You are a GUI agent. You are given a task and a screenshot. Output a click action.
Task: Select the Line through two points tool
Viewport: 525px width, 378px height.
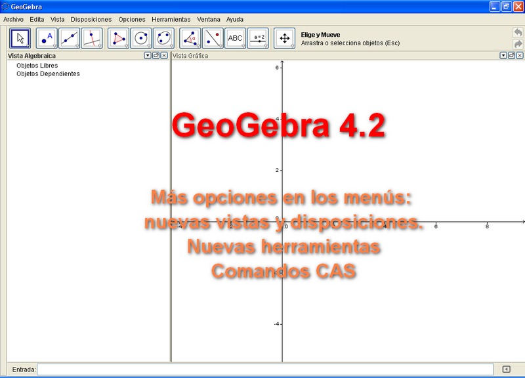pos(69,38)
